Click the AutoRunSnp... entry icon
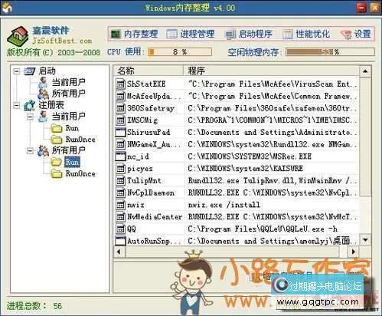The height and width of the screenshot is (316, 382). coord(120,241)
